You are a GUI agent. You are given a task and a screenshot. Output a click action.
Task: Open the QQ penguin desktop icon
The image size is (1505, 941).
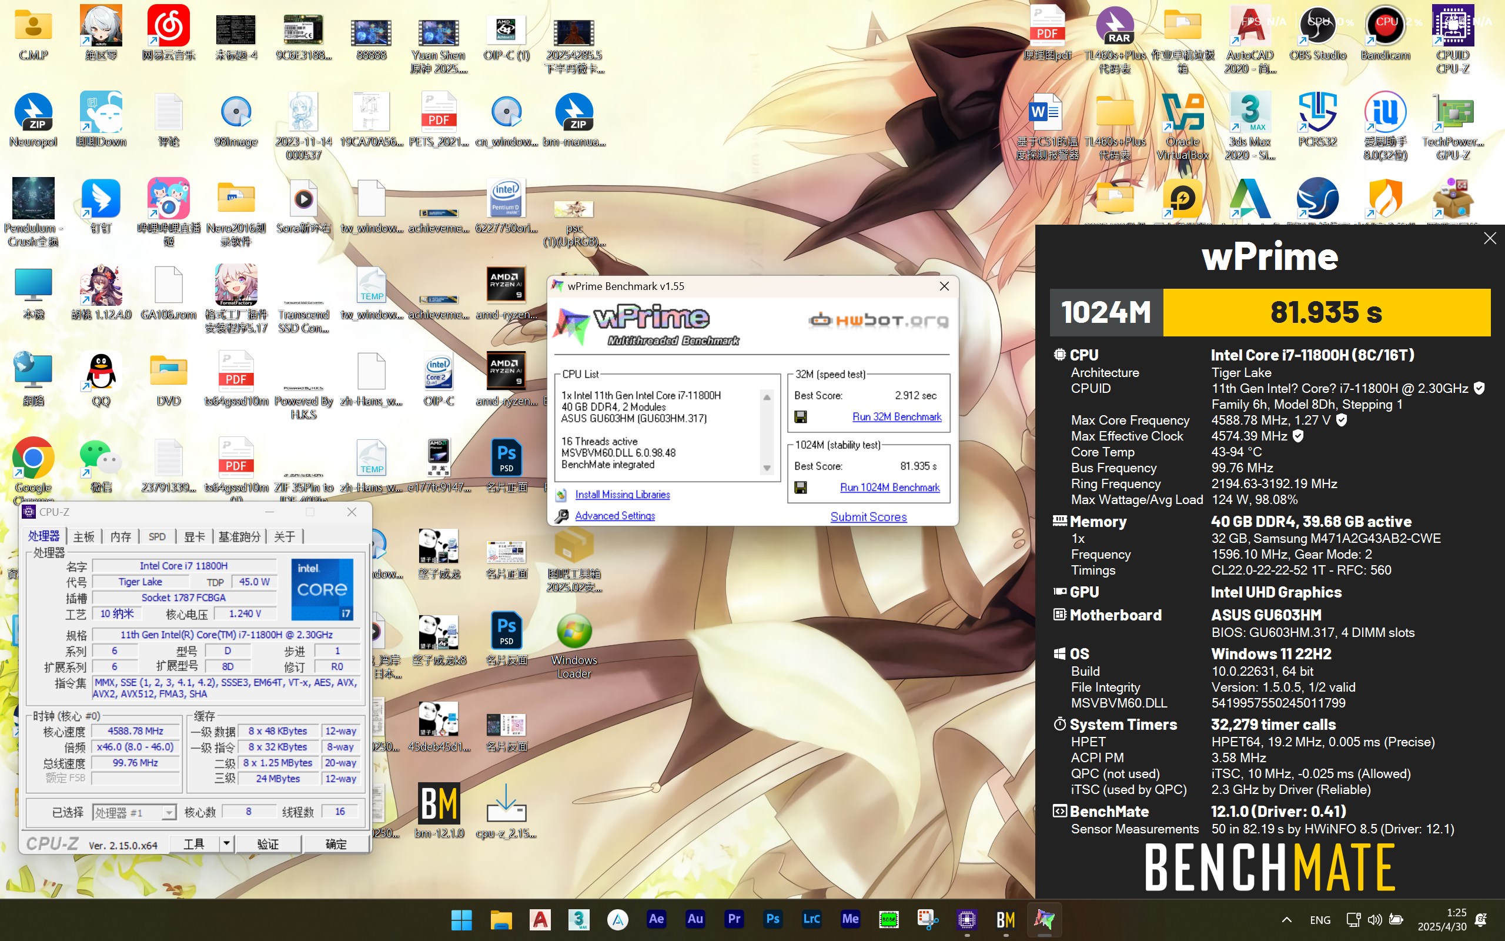[x=101, y=379]
